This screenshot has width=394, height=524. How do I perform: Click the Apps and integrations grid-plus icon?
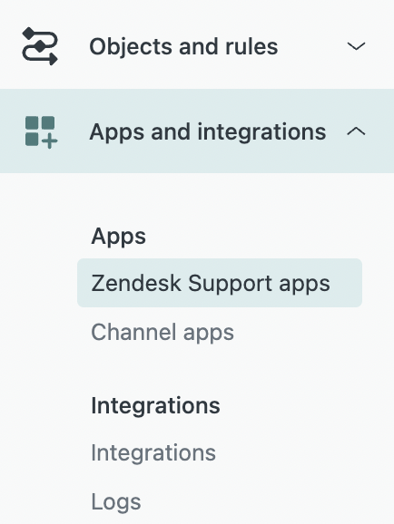pos(41,131)
